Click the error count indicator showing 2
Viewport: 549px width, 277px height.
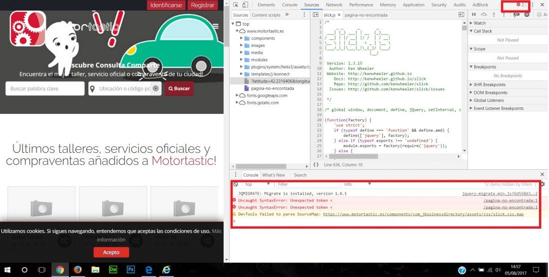520,5
